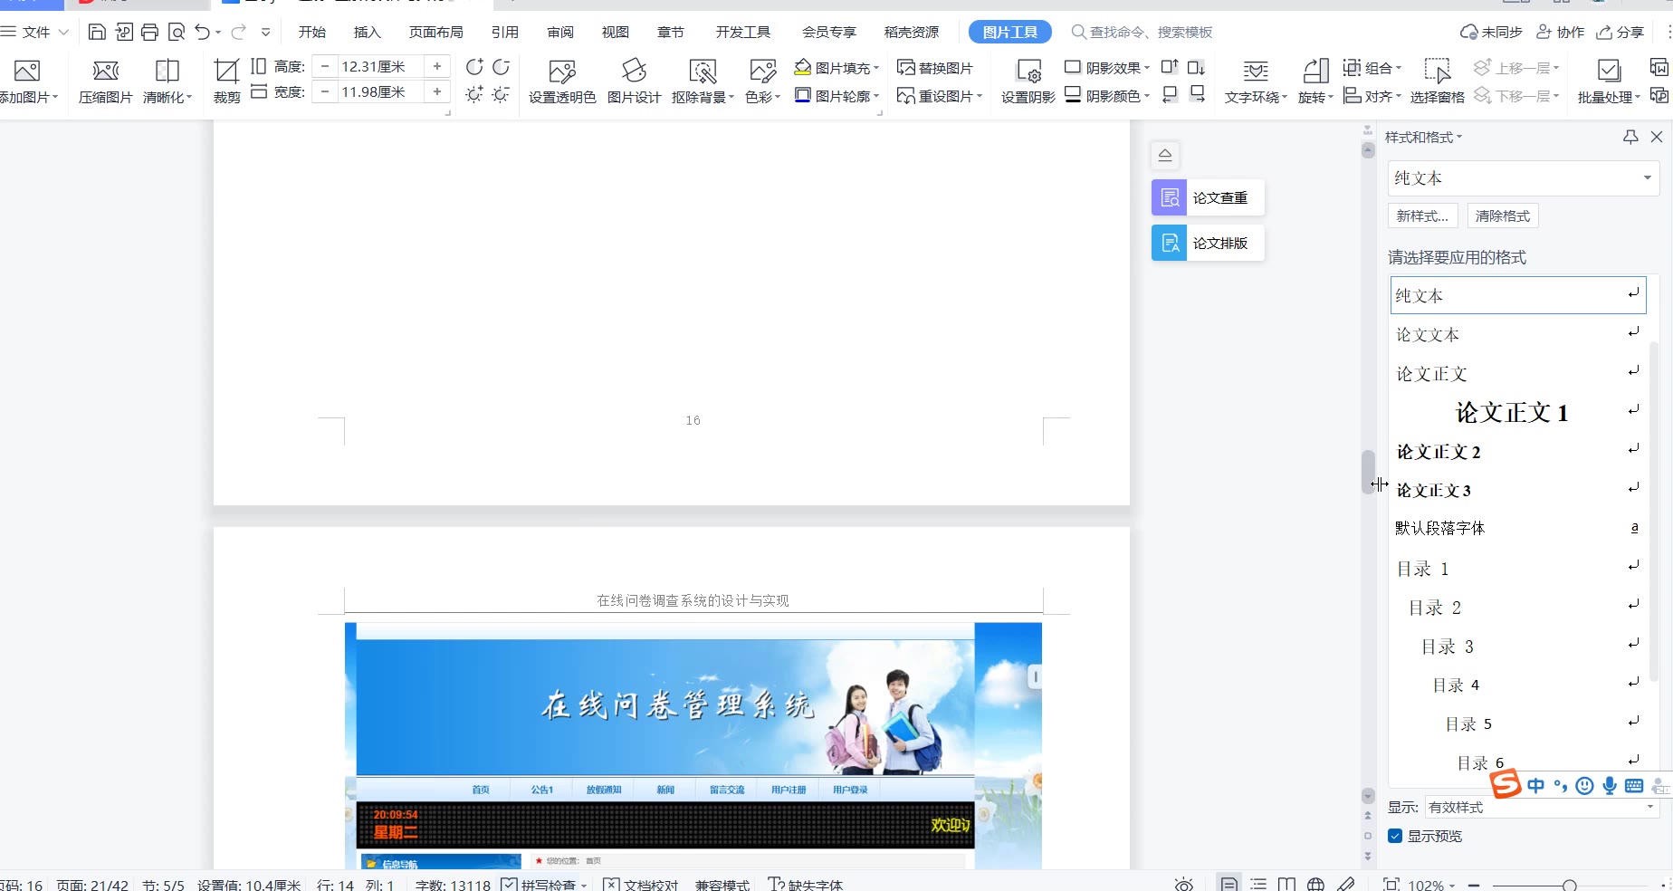Viewport: 1673px width, 891px height.
Task: Open the Shadow Effect (阴影效果) dropdown
Action: [1107, 68]
